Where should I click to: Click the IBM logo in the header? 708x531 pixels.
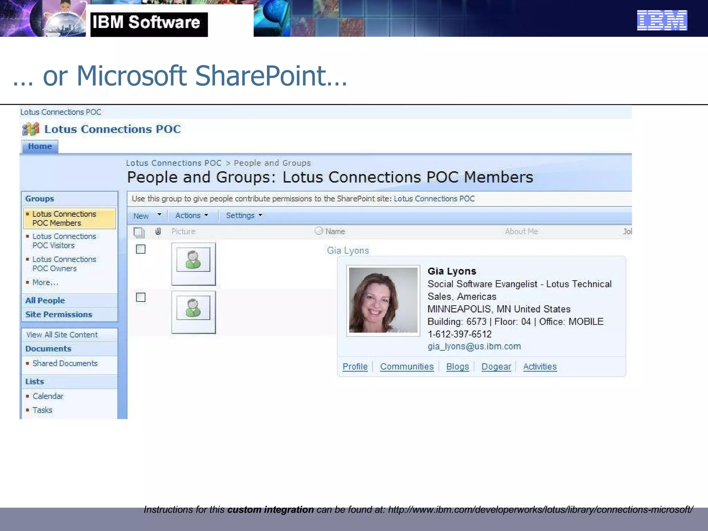pyautogui.click(x=662, y=20)
